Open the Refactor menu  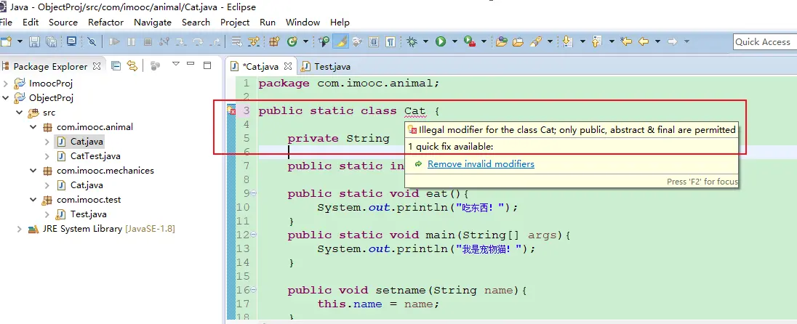[x=105, y=22]
